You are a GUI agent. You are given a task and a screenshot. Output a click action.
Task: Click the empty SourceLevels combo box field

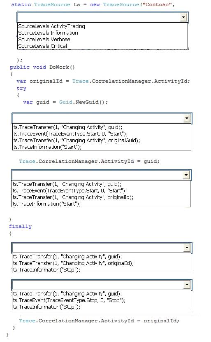[99, 17]
